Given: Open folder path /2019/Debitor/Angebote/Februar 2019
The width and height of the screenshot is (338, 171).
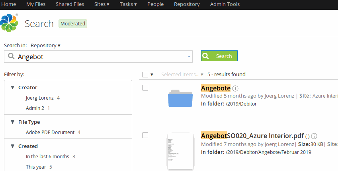Looking at the screenshot, I should pyautogui.click(x=268, y=152).
